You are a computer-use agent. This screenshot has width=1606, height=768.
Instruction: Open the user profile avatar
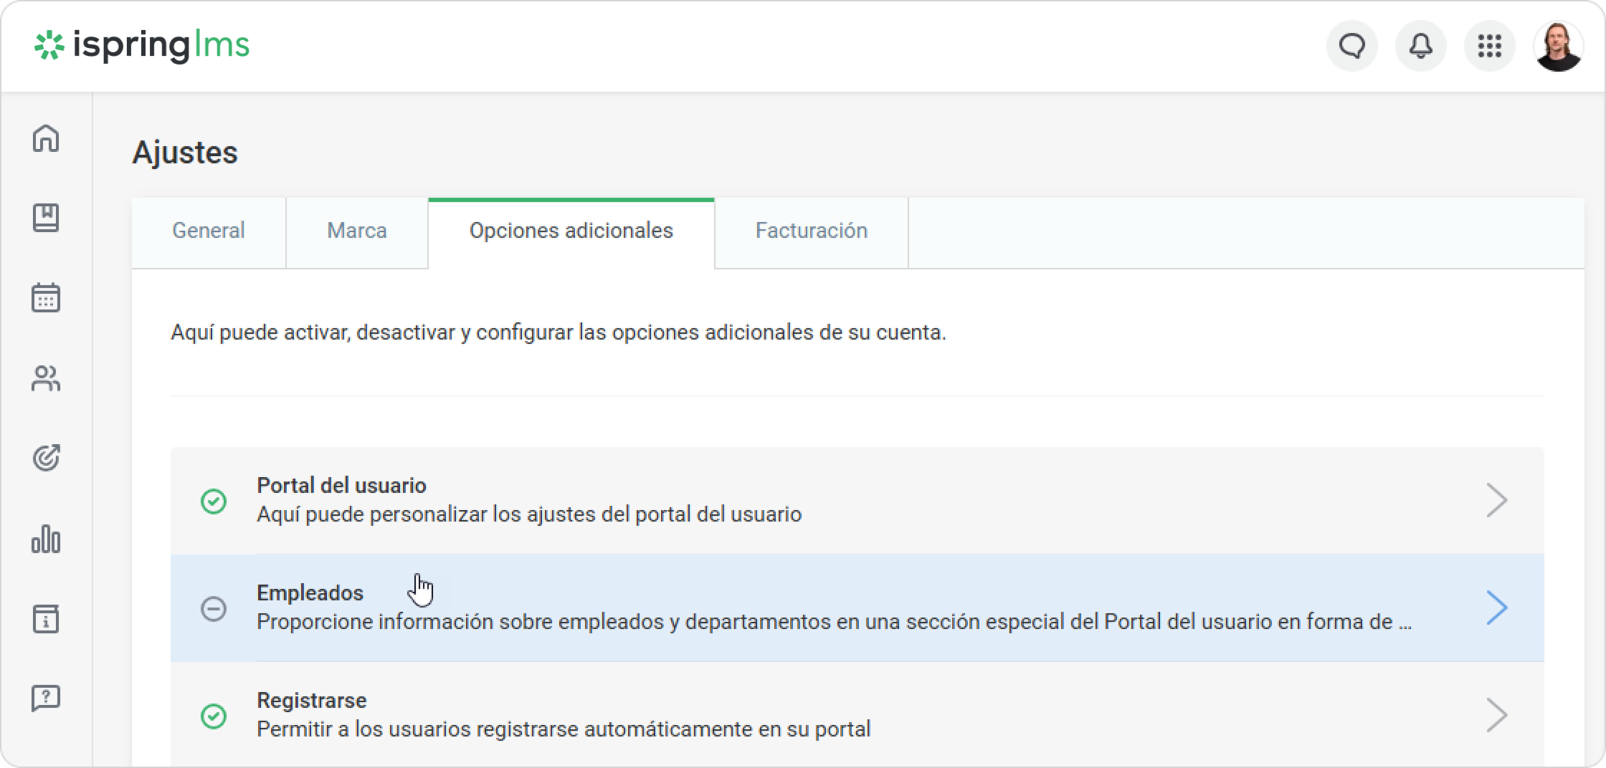tap(1558, 47)
